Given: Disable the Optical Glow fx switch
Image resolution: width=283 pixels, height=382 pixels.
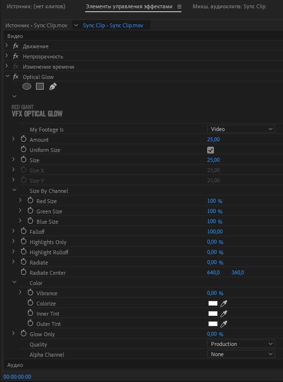Looking at the screenshot, I should click(16, 77).
